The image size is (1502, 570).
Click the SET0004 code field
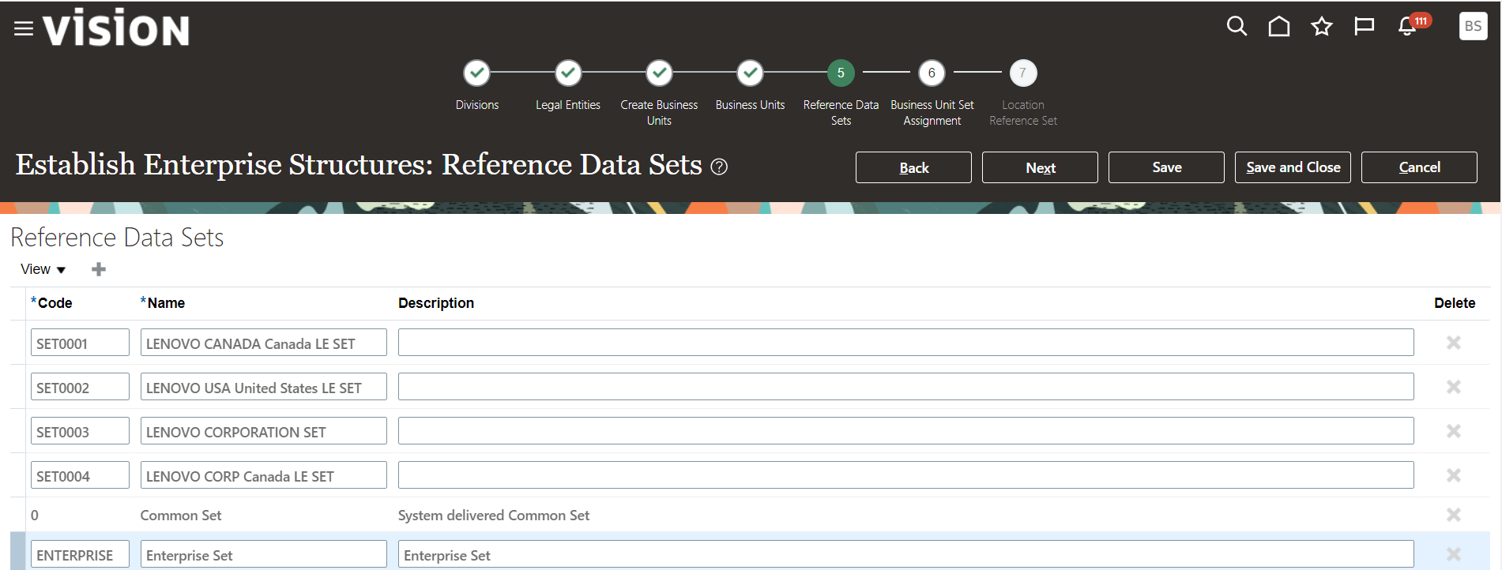click(80, 475)
